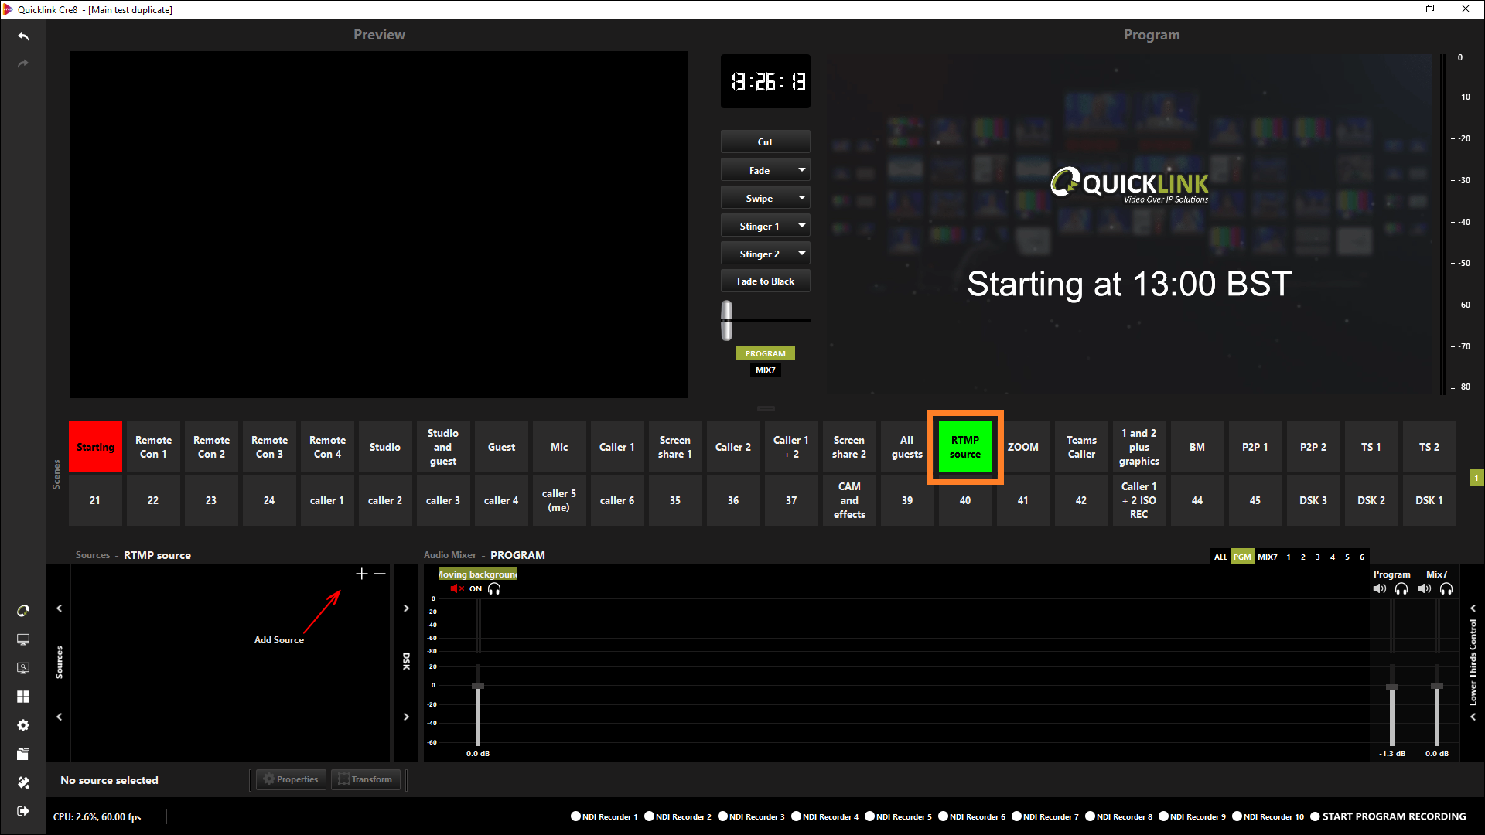1485x835 pixels.
Task: Open source Properties button
Action: coord(291,779)
